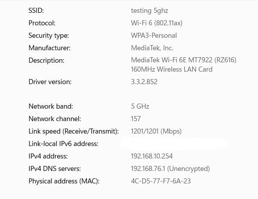The width and height of the screenshot is (258, 199).
Task: Click the MediaTek Wi-Fi 6E MT7922 description
Action: coord(184,60)
